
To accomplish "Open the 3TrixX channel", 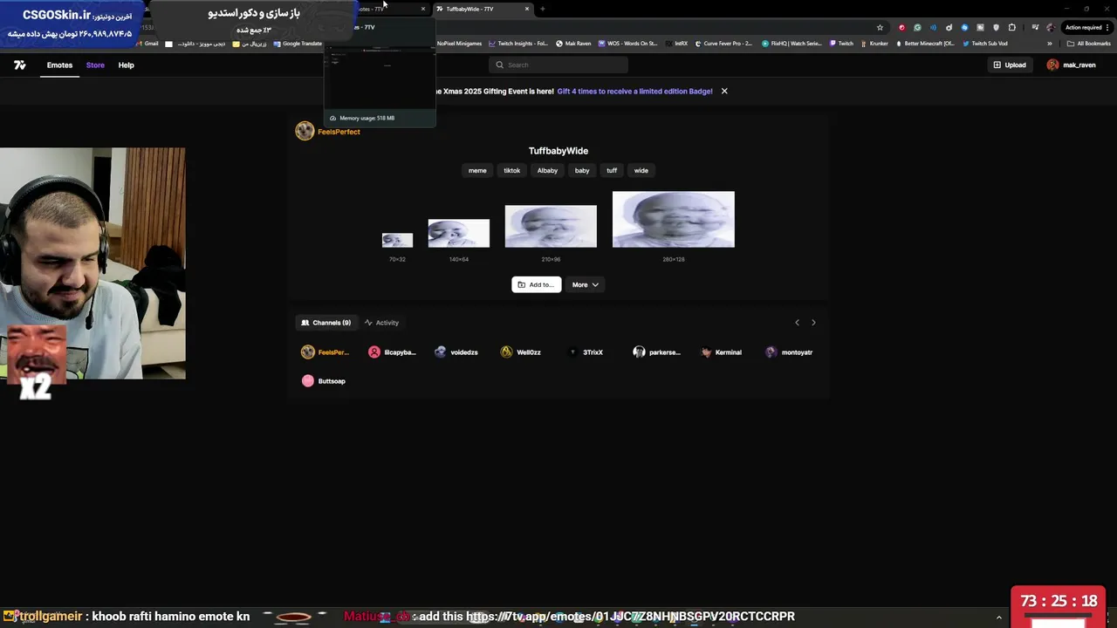I will point(586,352).
